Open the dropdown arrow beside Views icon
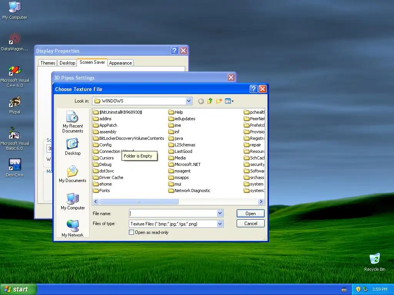The image size is (394, 295). coord(232,101)
